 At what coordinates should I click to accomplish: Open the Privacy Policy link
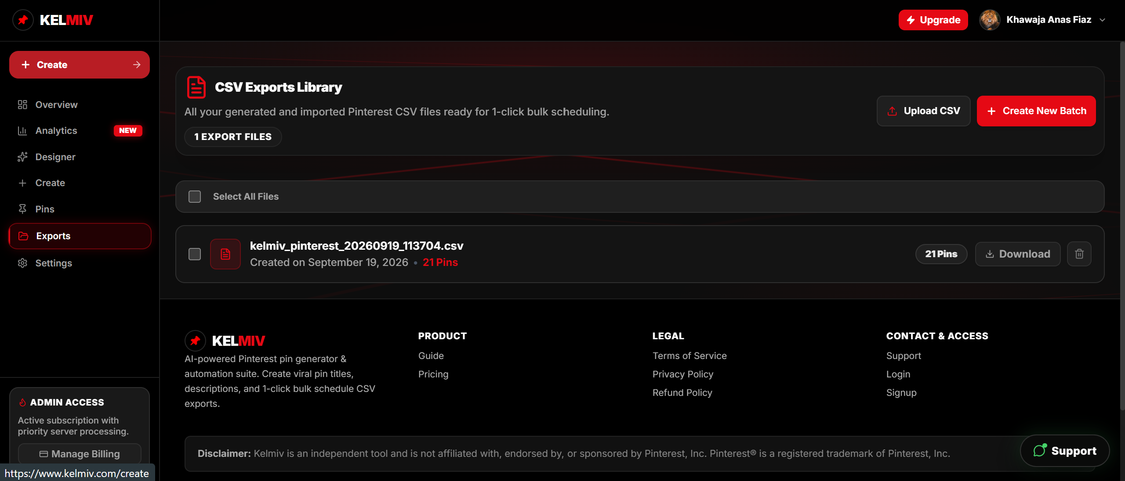[683, 374]
